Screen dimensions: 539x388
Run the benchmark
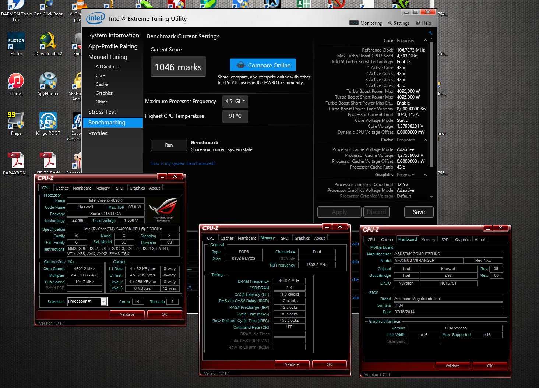coord(169,145)
